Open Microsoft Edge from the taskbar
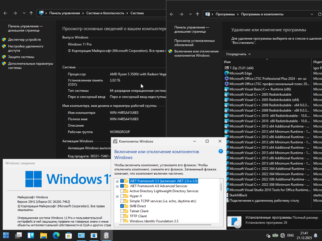322x241 pixels. tap(56, 235)
